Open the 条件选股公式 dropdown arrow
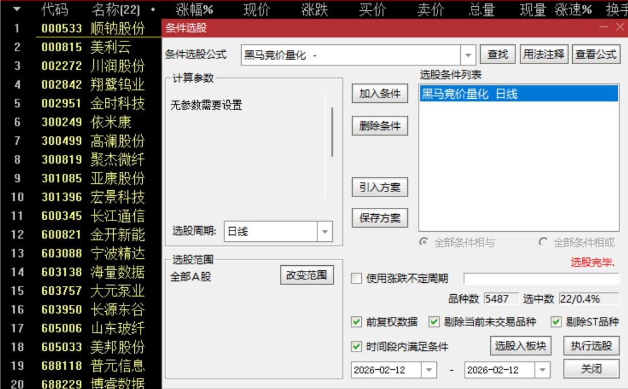The image size is (628, 389). [468, 55]
